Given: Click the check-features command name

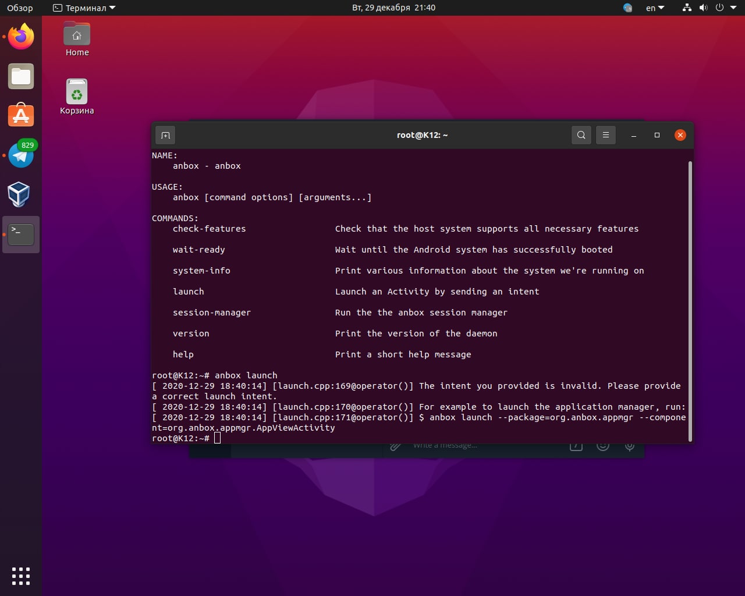Looking at the screenshot, I should [x=209, y=229].
